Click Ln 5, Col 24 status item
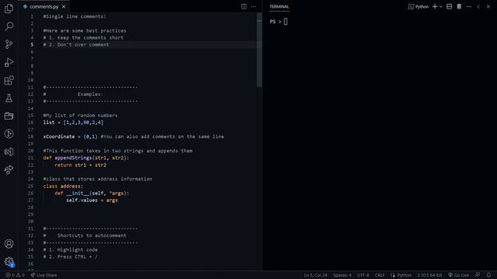The width and height of the screenshot is (497, 279). tap(315, 275)
